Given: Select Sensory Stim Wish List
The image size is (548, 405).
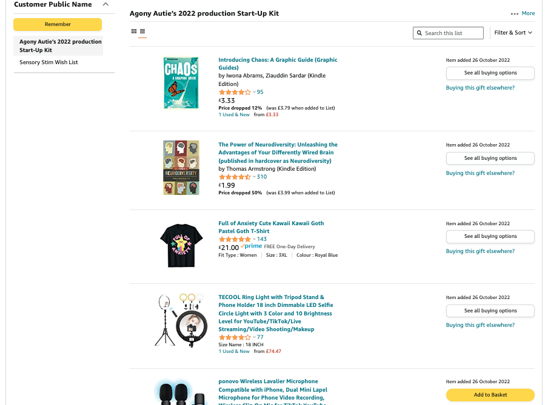Looking at the screenshot, I should (x=48, y=62).
